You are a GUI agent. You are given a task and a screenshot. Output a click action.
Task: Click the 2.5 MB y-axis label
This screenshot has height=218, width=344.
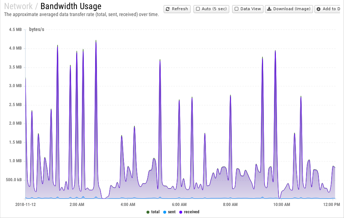15,105
